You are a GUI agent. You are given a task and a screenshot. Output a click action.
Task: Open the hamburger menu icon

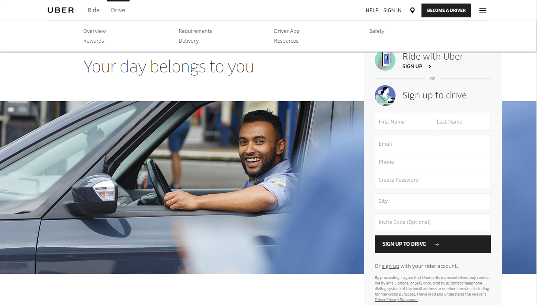(483, 10)
